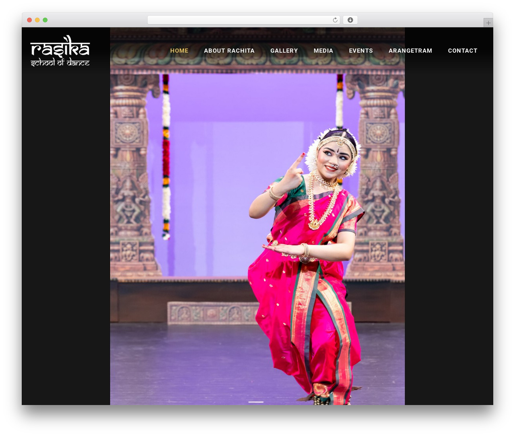The width and height of the screenshot is (515, 436).
Task: Add a new browser tab
Action: (x=488, y=23)
